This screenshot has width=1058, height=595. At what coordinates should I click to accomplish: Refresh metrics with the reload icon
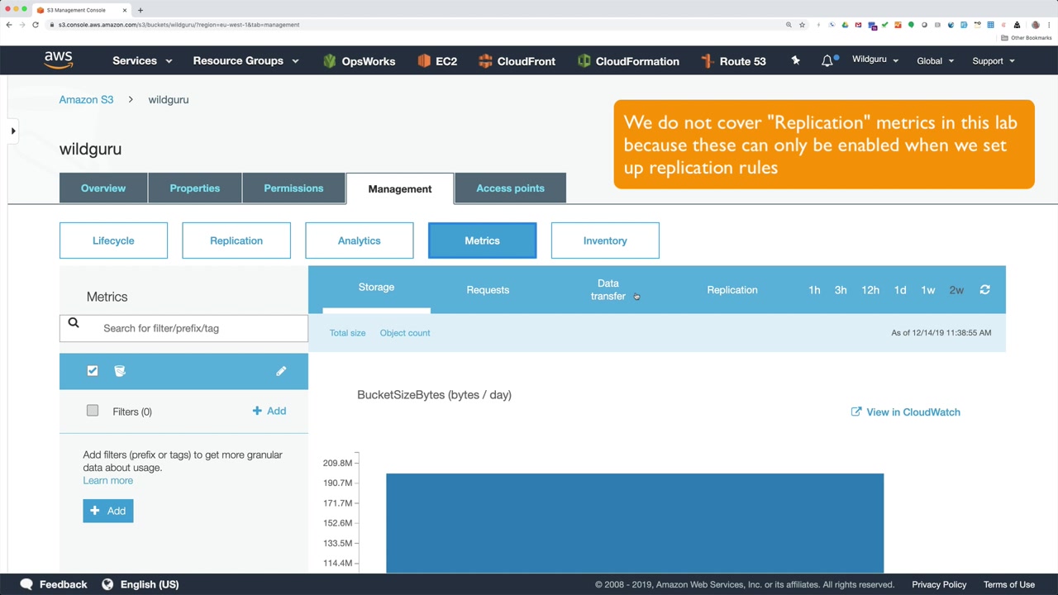click(x=984, y=290)
